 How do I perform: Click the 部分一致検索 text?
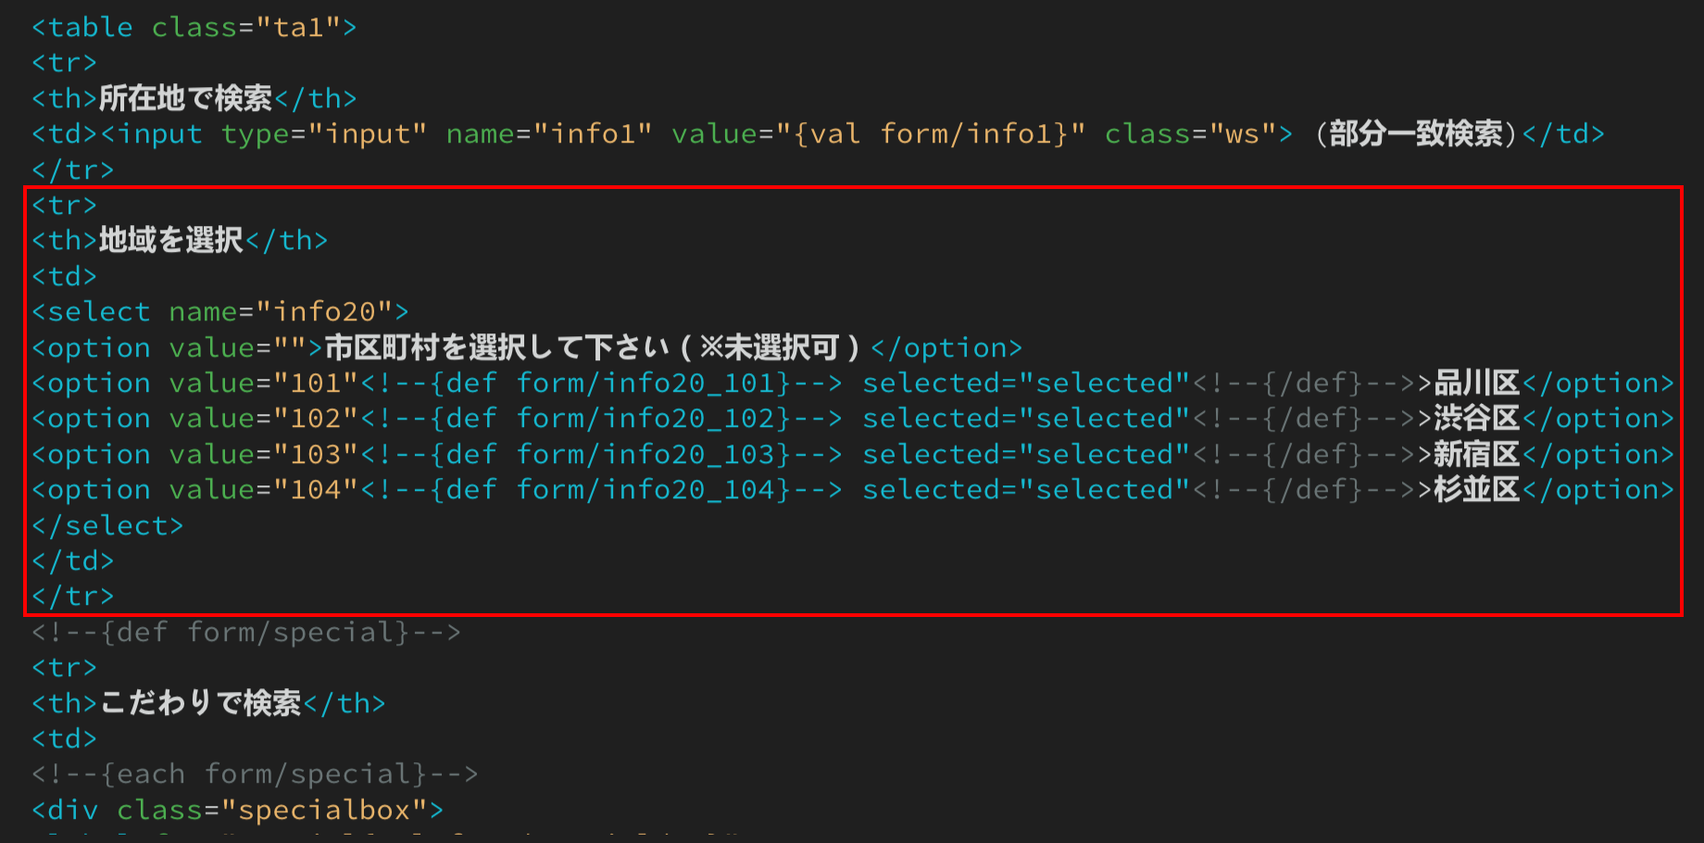pos(1416,134)
